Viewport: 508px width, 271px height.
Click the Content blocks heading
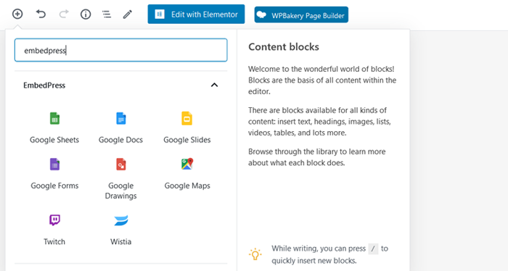284,47
